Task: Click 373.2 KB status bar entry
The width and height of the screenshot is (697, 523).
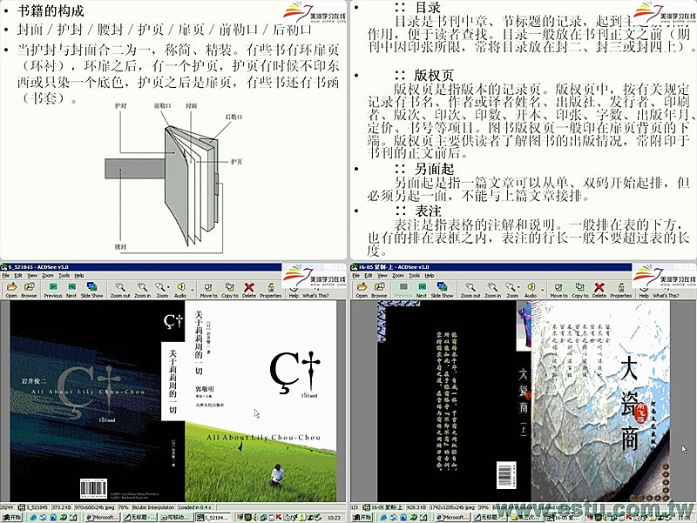Action: pyautogui.click(x=62, y=506)
